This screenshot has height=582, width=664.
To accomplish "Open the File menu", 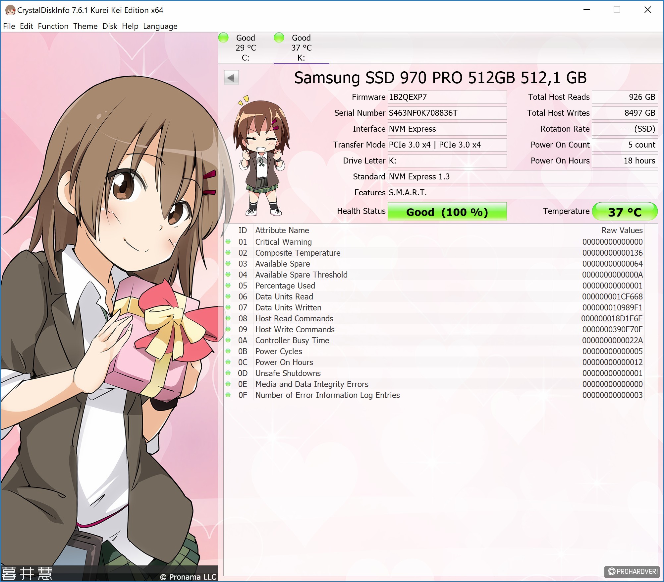I will coord(9,26).
